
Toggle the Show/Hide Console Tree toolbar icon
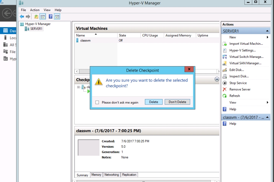[x=43, y=17]
